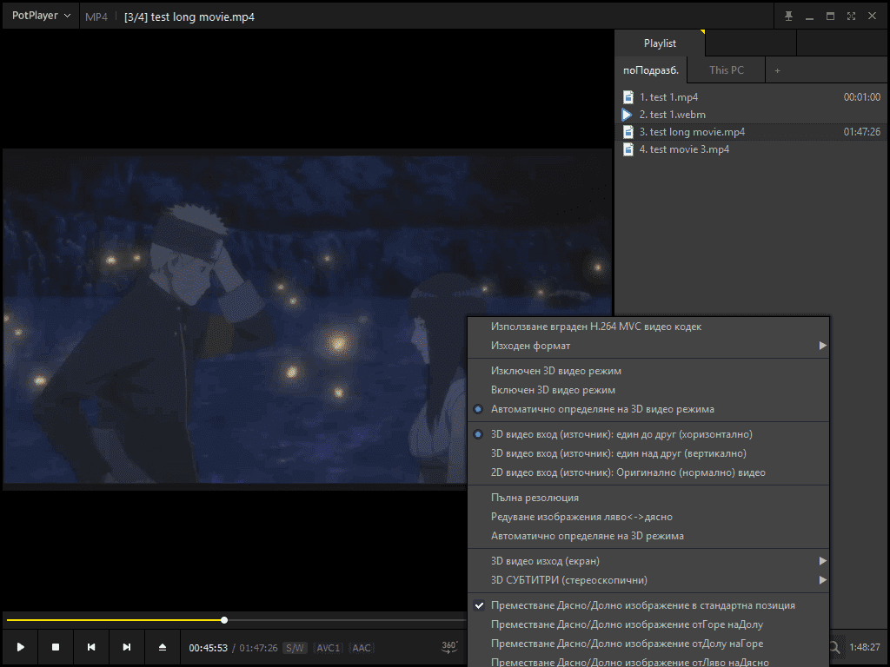This screenshot has width=890, height=667.
Task: Select playlist item 1. test 1.mp4
Action: tap(752, 97)
